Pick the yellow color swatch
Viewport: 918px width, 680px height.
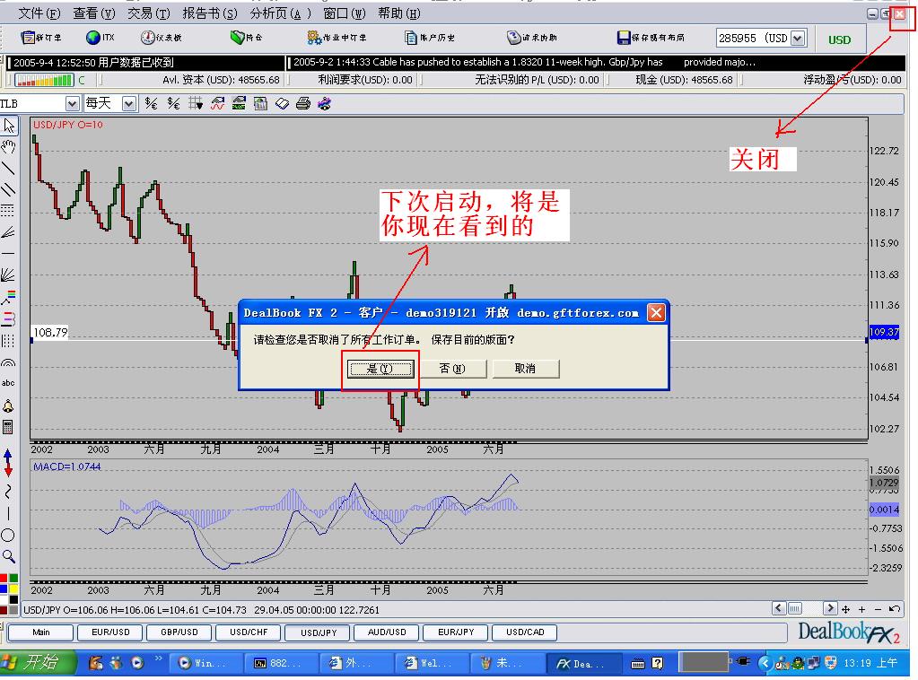pos(13,588)
